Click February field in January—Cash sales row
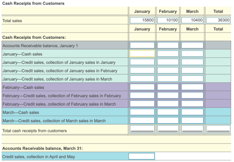 click(168, 53)
